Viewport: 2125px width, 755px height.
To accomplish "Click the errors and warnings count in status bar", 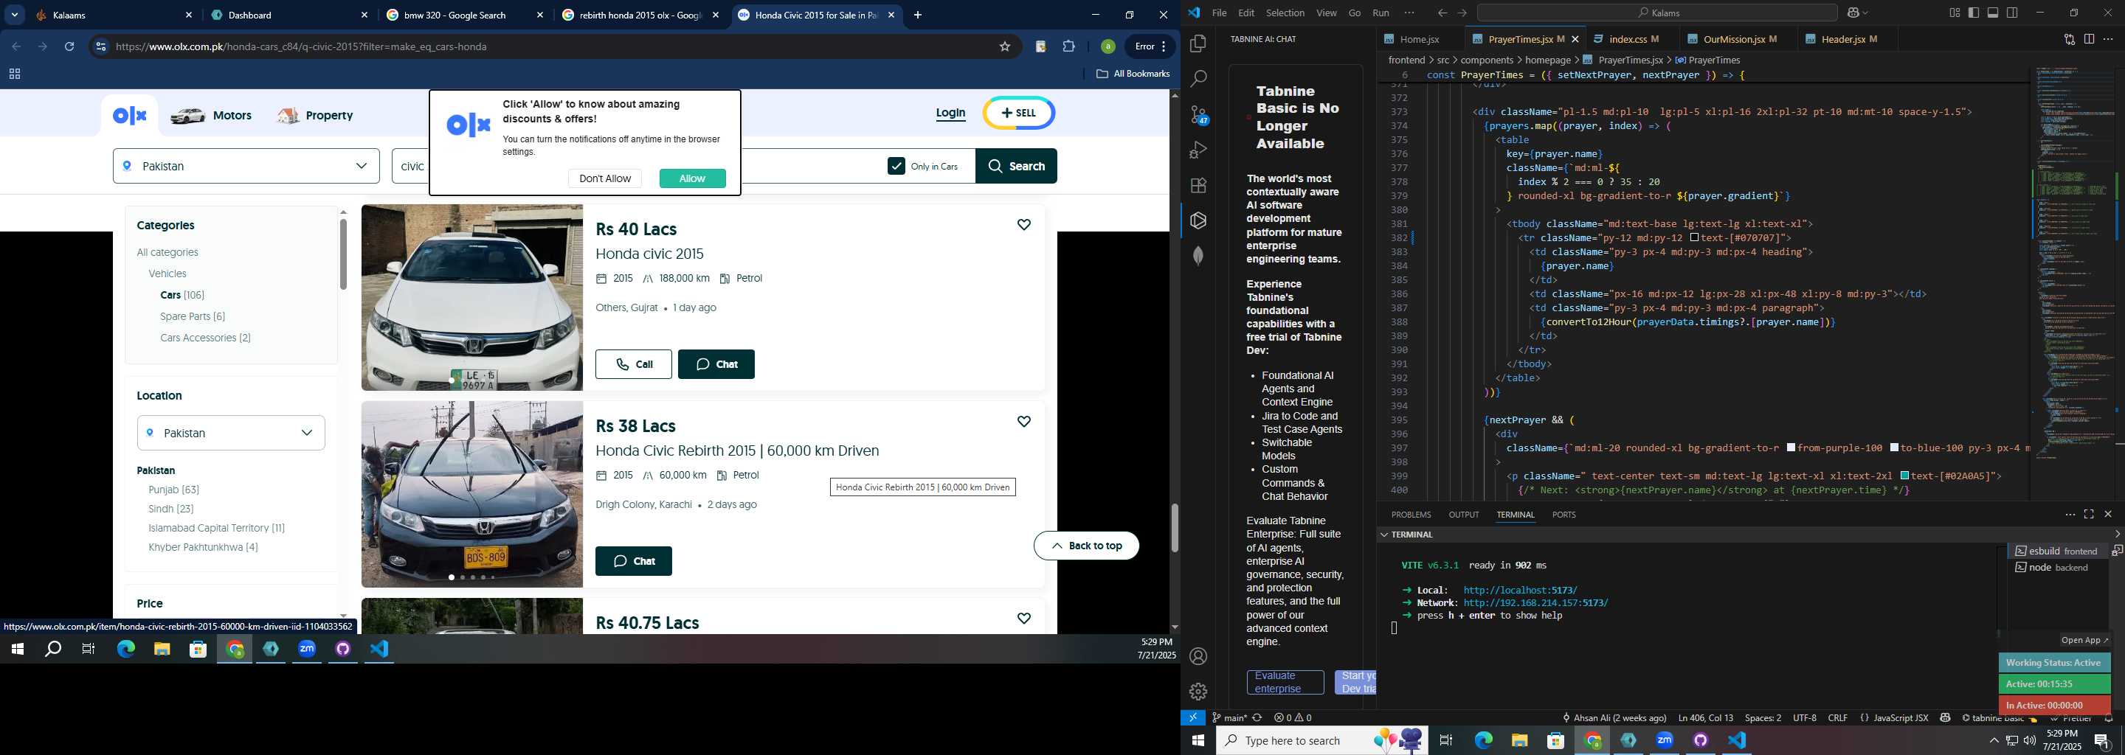I will [x=1293, y=718].
